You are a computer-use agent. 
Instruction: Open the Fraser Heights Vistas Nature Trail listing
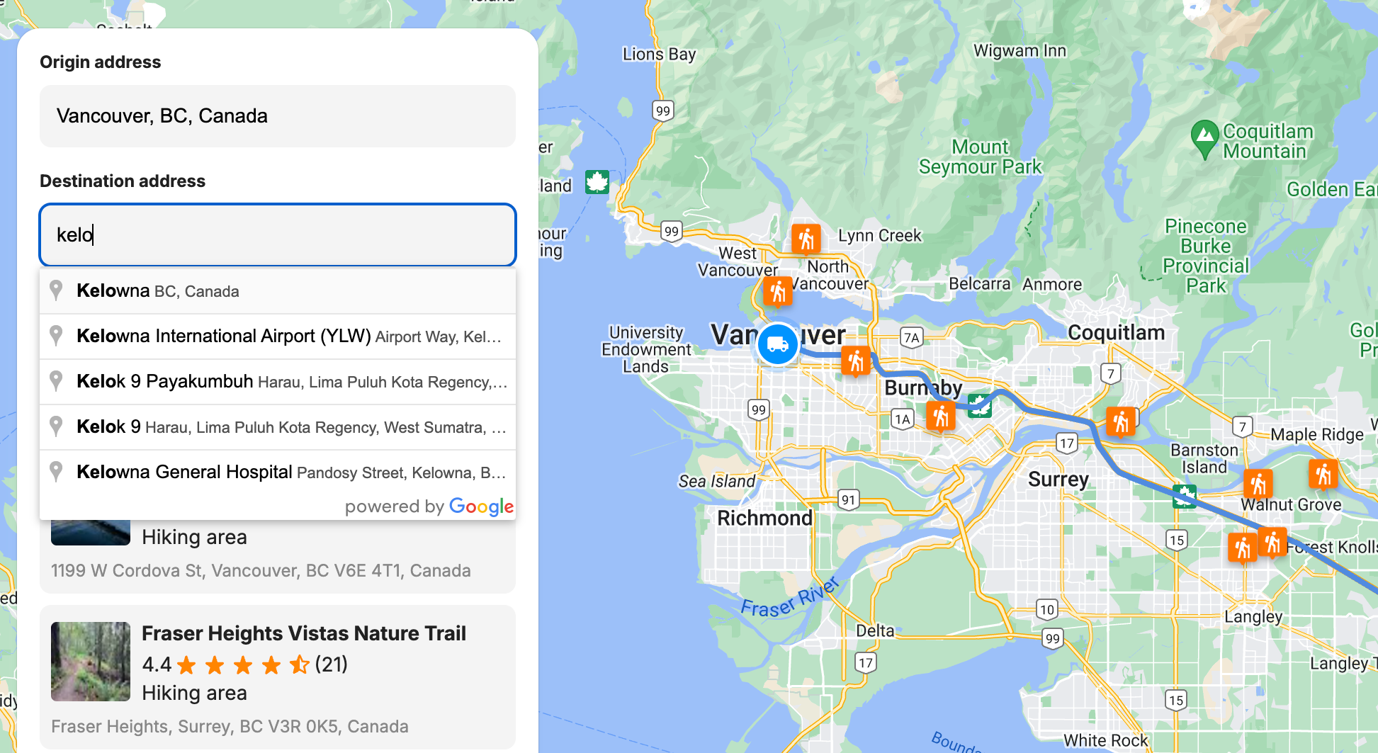click(305, 633)
